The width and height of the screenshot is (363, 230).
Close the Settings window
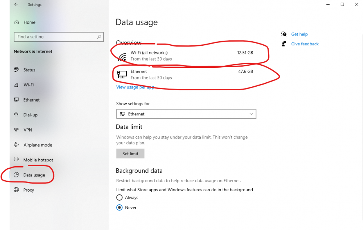coord(356,4)
